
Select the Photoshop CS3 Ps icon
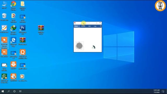[23, 30]
